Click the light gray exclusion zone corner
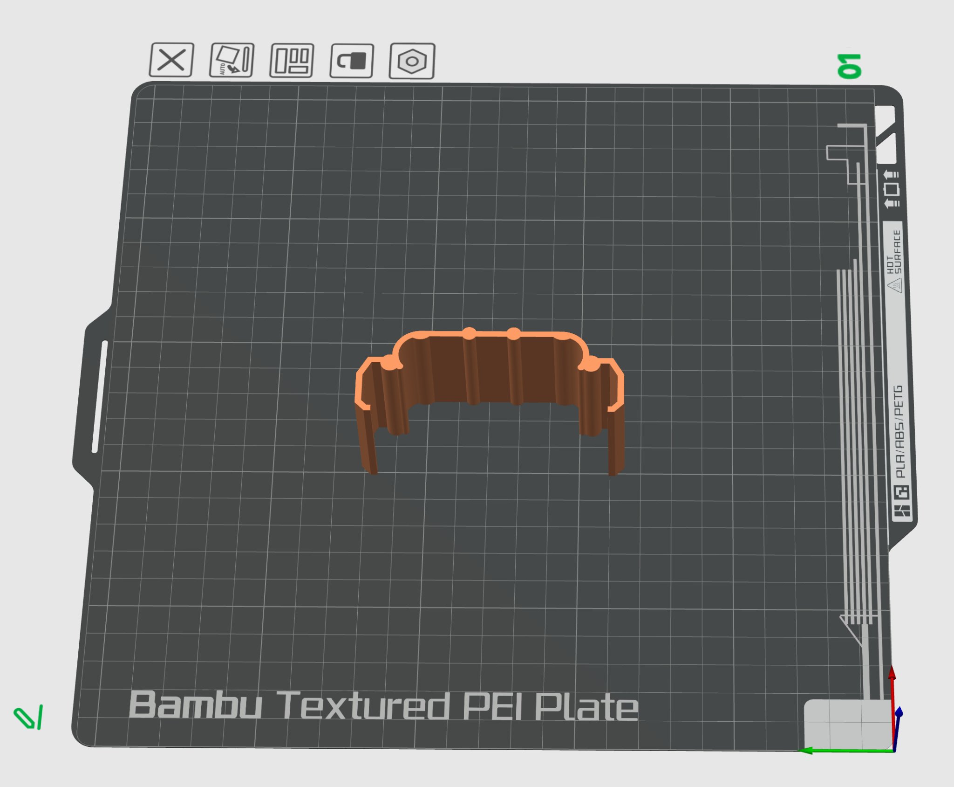The height and width of the screenshot is (787, 954). pyautogui.click(x=845, y=724)
